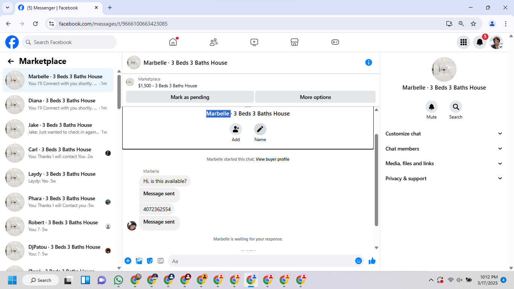Image resolution: width=514 pixels, height=289 pixels.
Task: Click the "Hi, is this available?" message
Action: (165, 181)
